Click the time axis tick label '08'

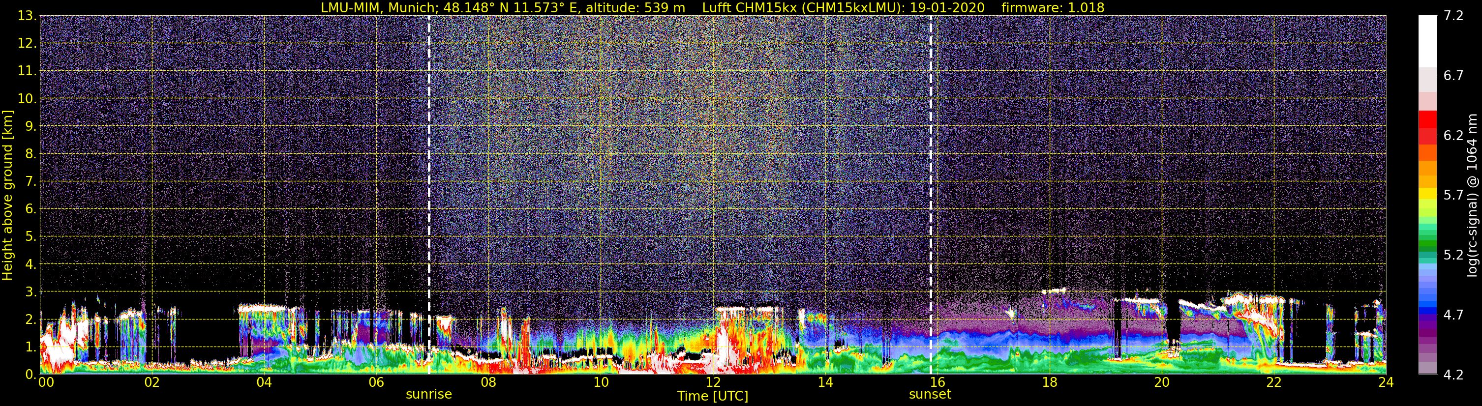click(x=488, y=382)
